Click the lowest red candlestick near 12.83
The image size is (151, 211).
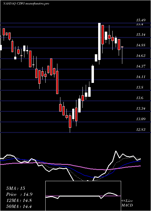pos(70,122)
